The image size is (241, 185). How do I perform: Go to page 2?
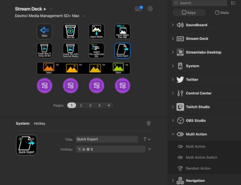coord(81,105)
